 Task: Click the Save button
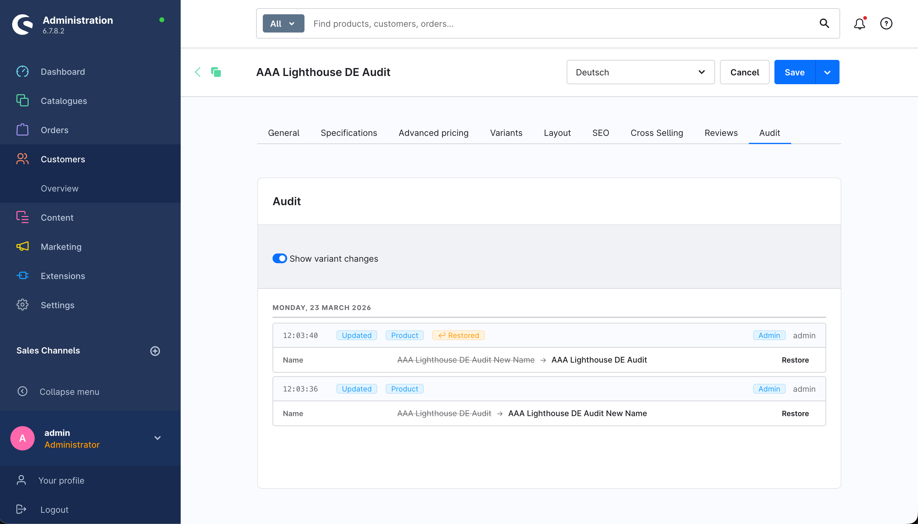[795, 72]
